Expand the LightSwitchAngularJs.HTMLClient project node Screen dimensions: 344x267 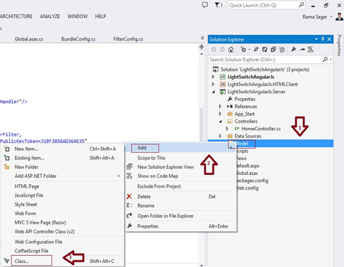pyautogui.click(x=213, y=84)
